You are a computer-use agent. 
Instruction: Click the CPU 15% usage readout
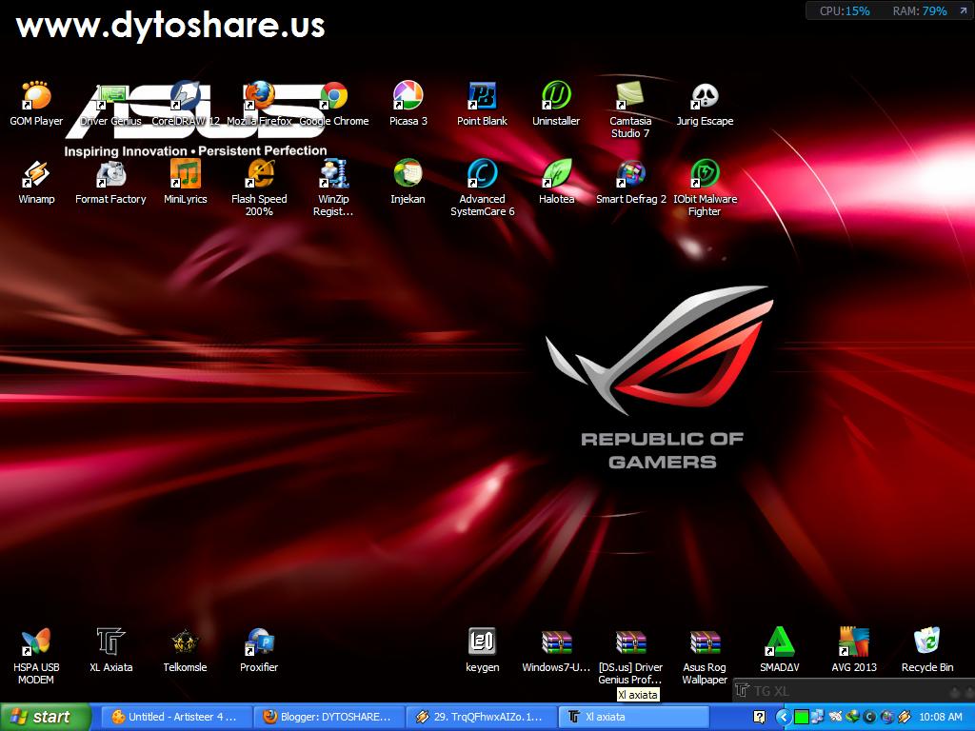coord(845,10)
